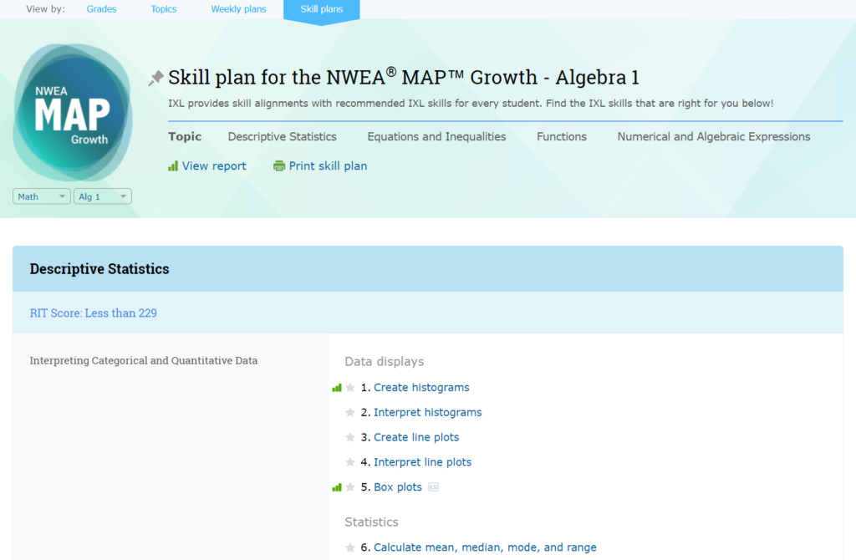
Task: Click the green progress bars beside Box plots
Action: 337,487
